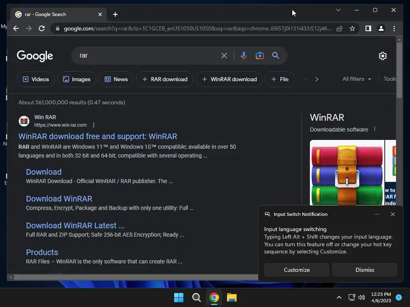The height and width of the screenshot is (307, 410).
Task: Open the notification center badge
Action: (399, 297)
